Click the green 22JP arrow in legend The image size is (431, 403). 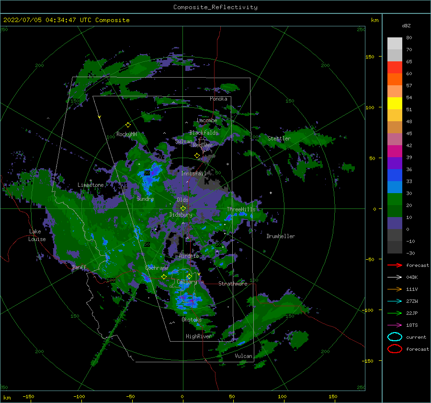click(395, 313)
